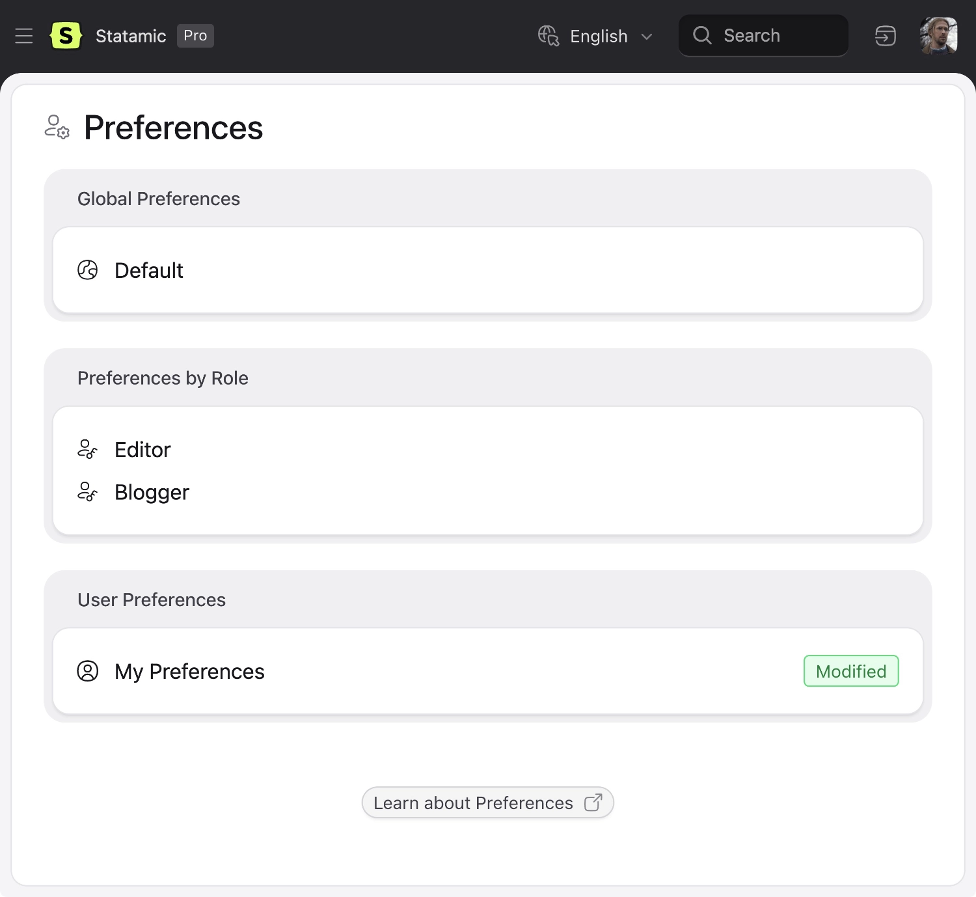Expand the language selector chevron
The height and width of the screenshot is (897, 976).
(x=647, y=37)
